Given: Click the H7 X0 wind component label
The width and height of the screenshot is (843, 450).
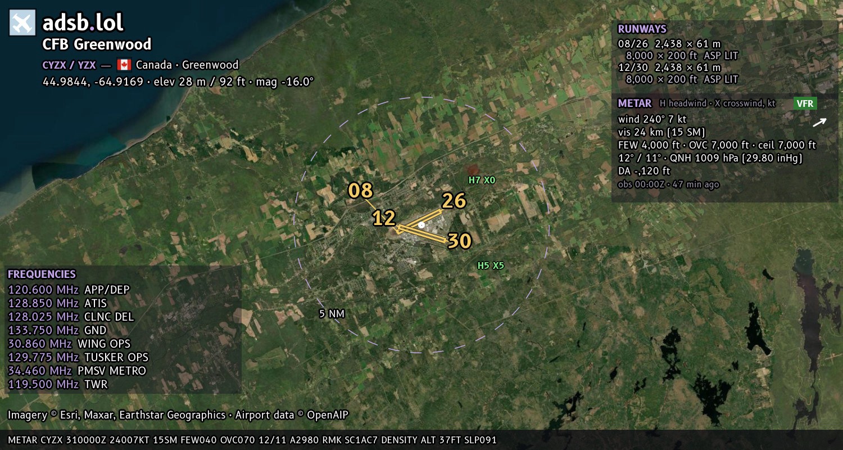Looking at the screenshot, I should click(482, 180).
